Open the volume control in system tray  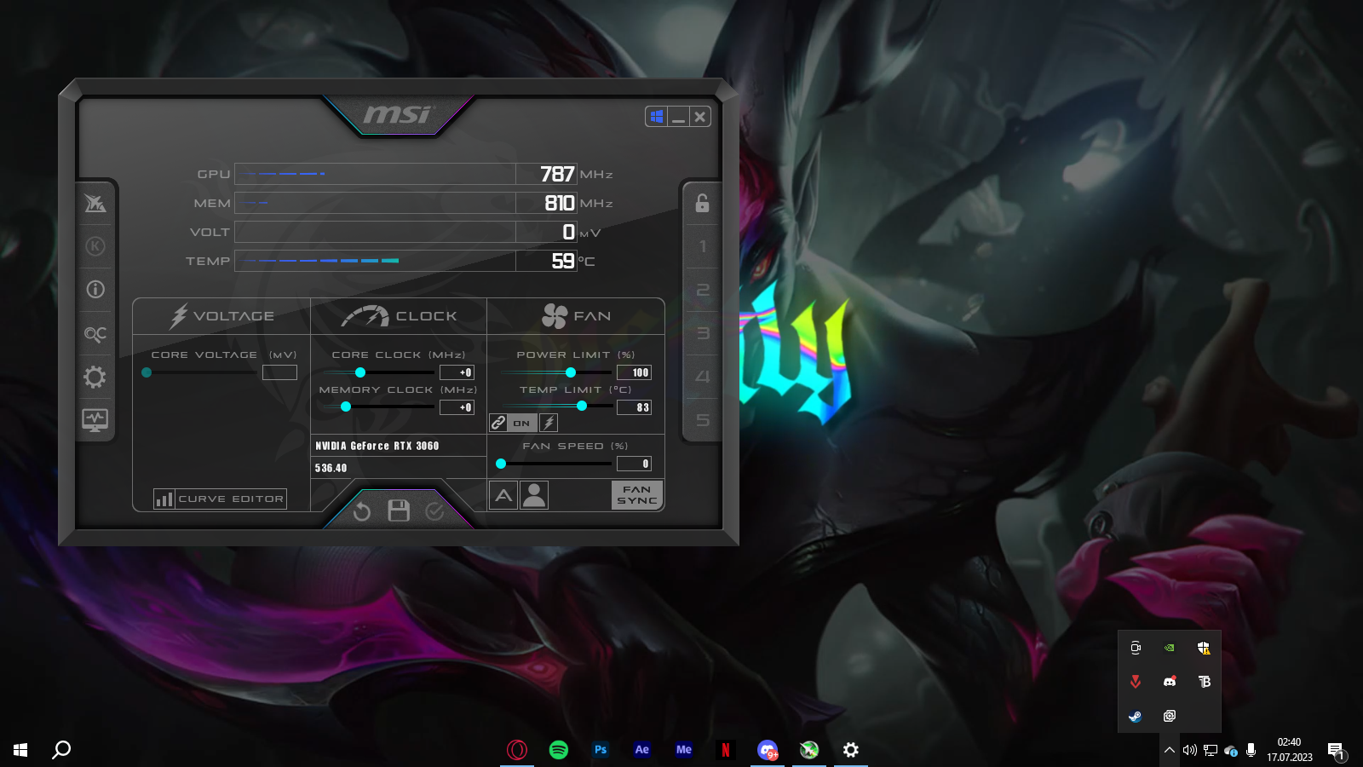(1189, 750)
